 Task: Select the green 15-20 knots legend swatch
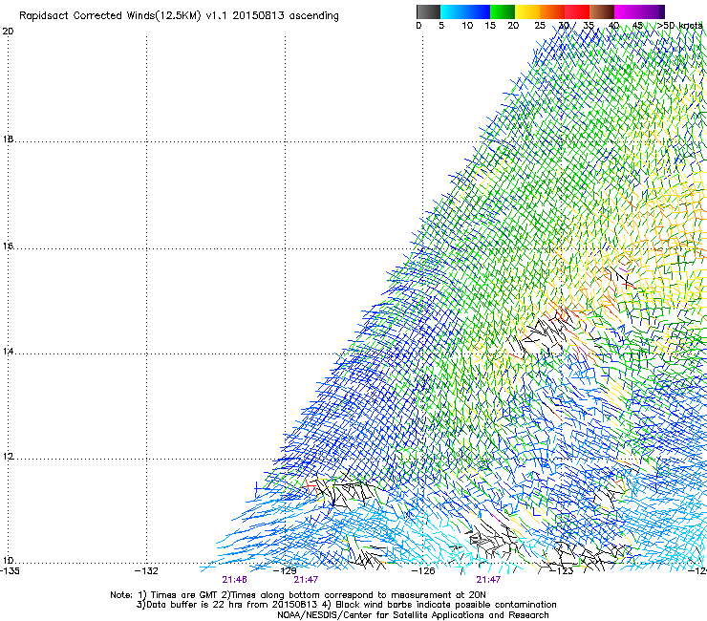tap(503, 11)
